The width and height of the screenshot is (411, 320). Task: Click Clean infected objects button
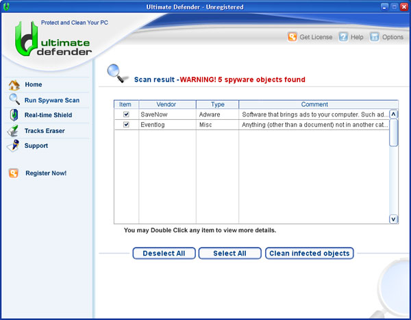coord(310,253)
